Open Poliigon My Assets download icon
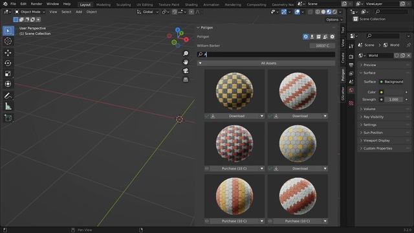The height and width of the screenshot is (233, 414). (x=312, y=37)
